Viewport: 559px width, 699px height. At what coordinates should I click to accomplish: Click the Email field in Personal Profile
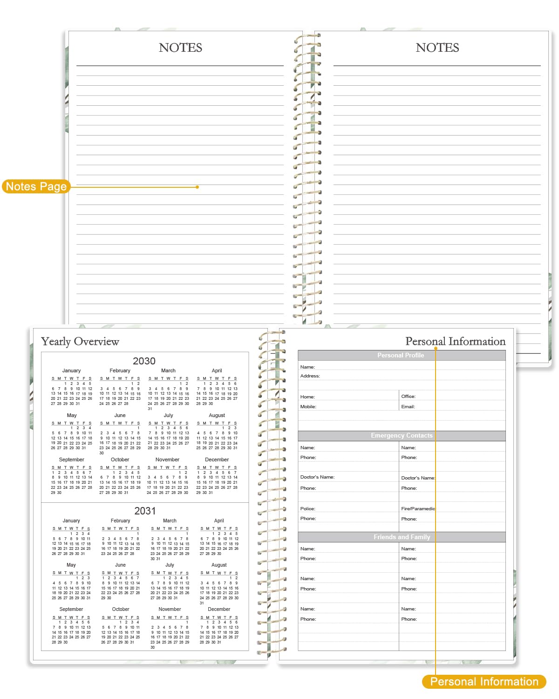click(x=452, y=406)
